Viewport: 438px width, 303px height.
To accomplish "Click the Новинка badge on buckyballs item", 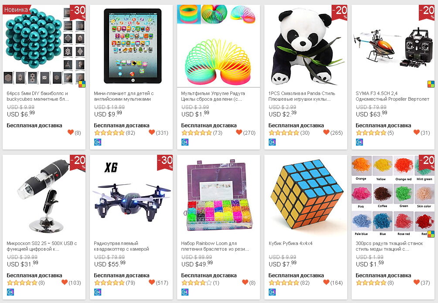I will pyautogui.click(x=16, y=10).
